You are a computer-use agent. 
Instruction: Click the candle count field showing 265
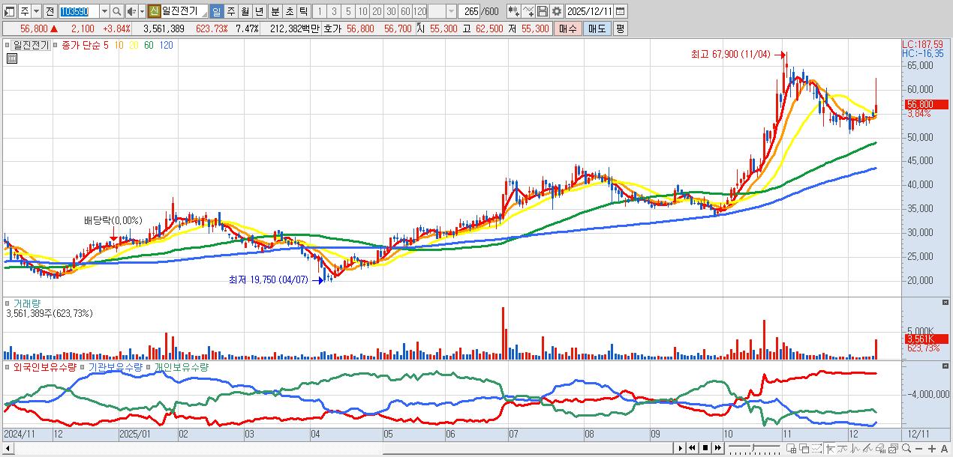[469, 11]
